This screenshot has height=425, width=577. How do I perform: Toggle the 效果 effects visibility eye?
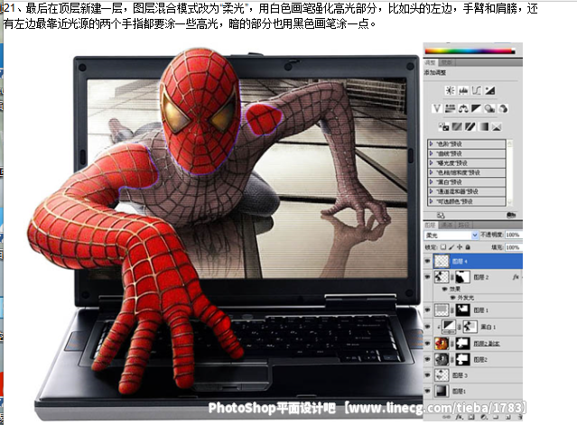pos(445,289)
